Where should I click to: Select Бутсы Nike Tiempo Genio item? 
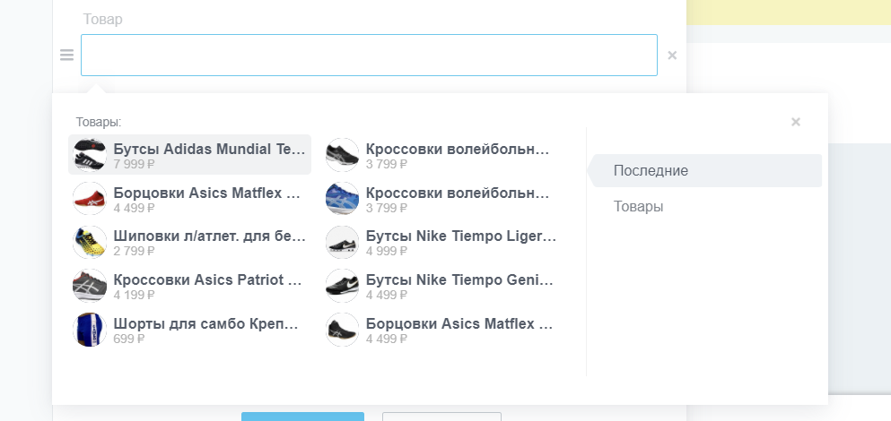click(442, 286)
